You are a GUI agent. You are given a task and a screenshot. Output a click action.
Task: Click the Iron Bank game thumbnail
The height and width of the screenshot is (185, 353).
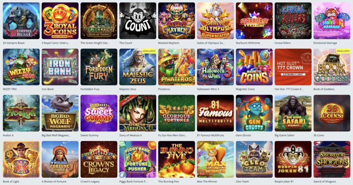tap(60, 67)
